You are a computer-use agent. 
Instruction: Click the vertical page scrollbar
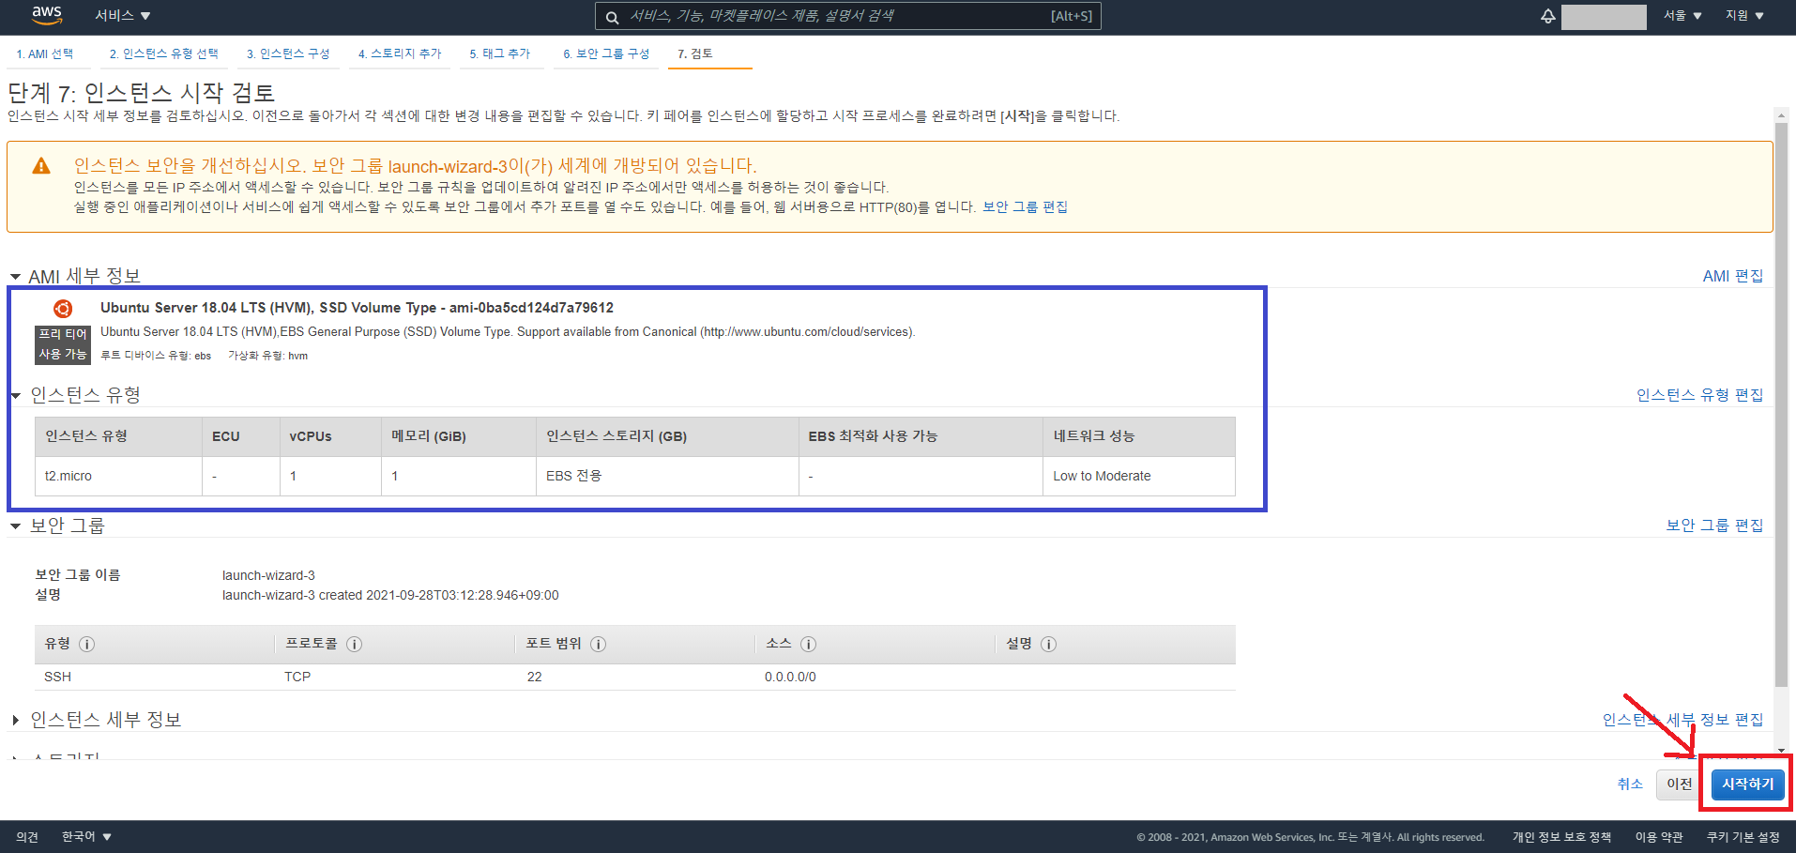pos(1781,404)
